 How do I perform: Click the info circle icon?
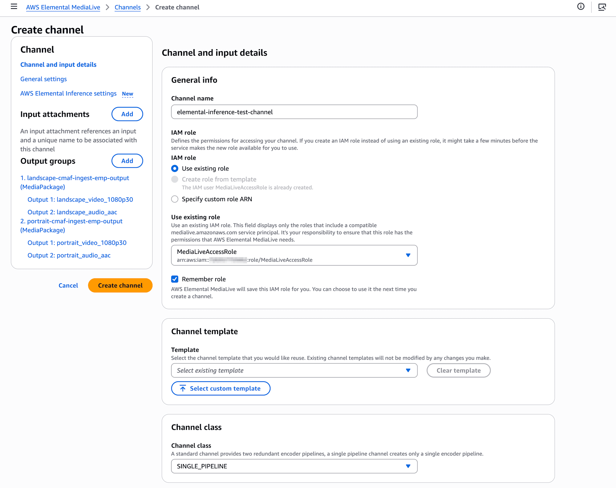pos(581,7)
